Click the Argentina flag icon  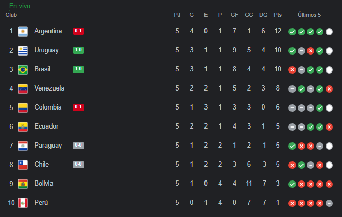(23, 31)
